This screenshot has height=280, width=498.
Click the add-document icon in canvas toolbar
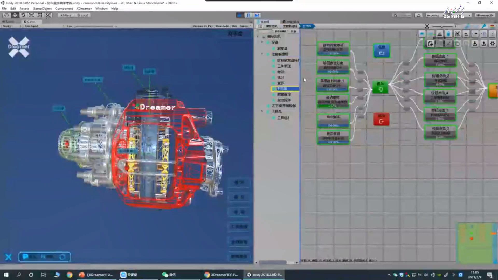tap(431, 44)
